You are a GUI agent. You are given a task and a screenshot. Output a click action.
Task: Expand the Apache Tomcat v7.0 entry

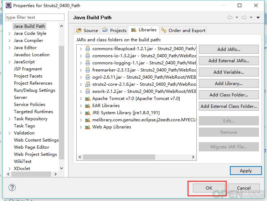point(81,99)
